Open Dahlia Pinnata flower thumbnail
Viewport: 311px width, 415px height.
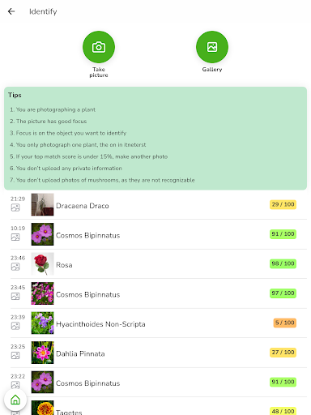42,353
